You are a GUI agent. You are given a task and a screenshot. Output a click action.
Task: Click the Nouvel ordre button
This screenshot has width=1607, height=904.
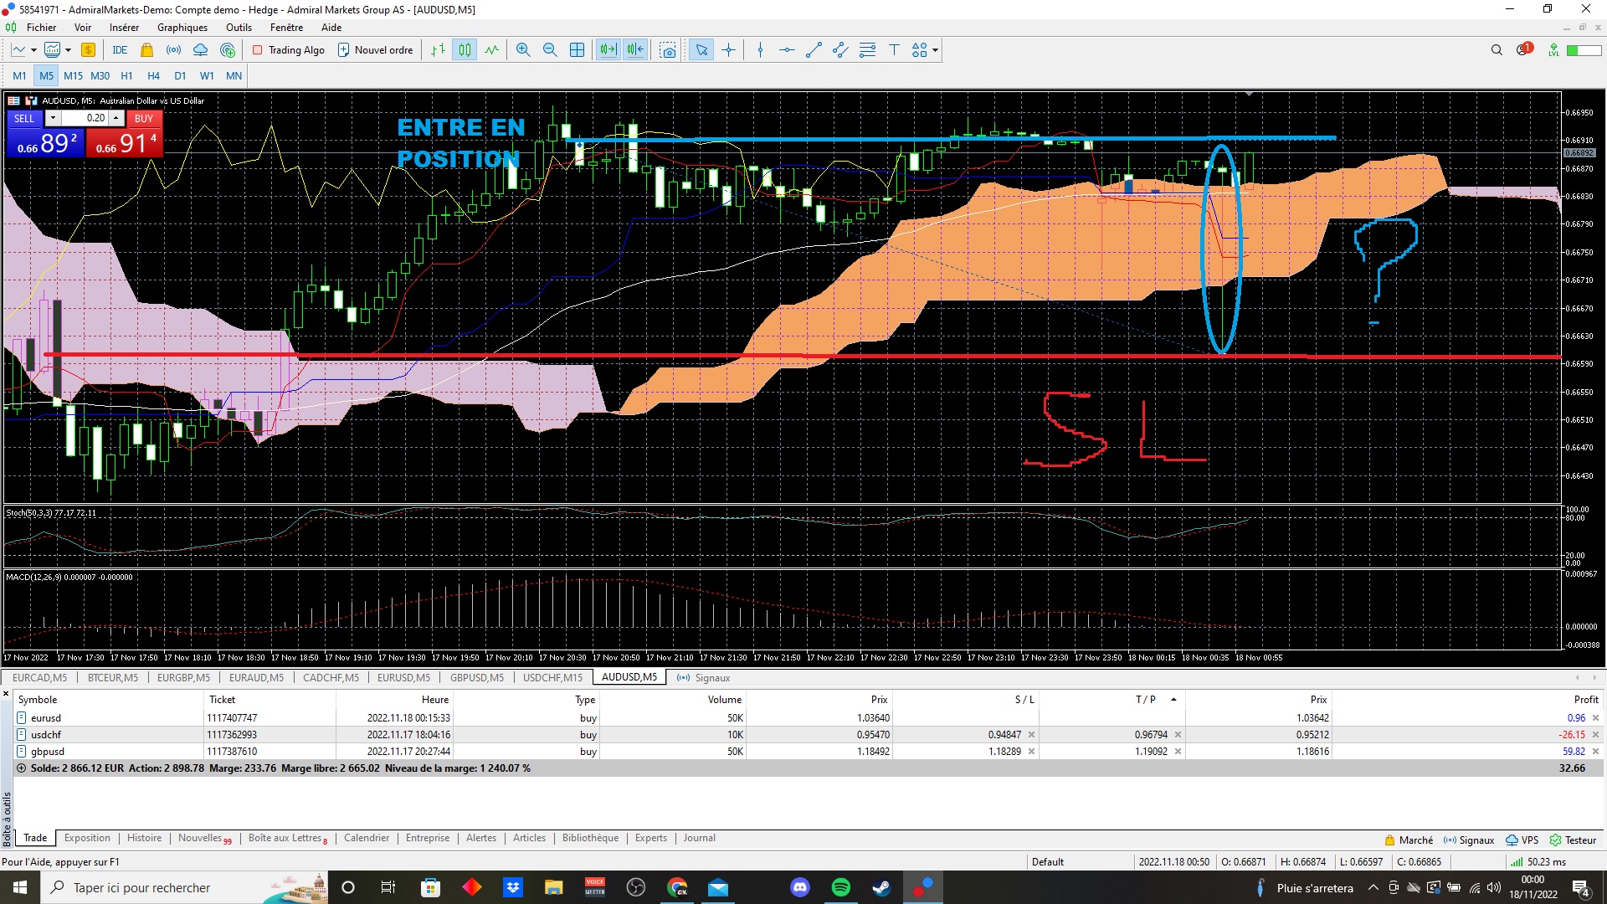tap(376, 50)
